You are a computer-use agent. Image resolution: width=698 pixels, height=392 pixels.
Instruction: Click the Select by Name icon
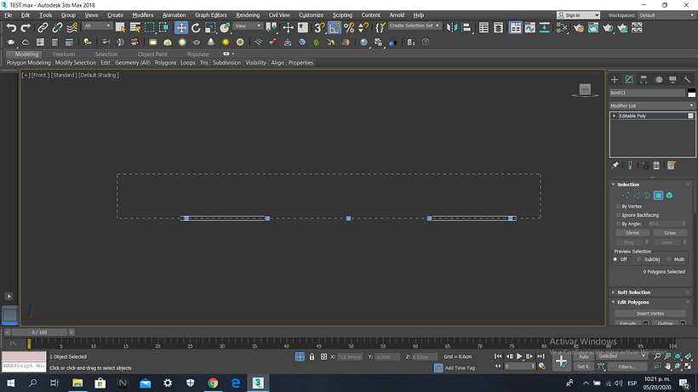(134, 27)
